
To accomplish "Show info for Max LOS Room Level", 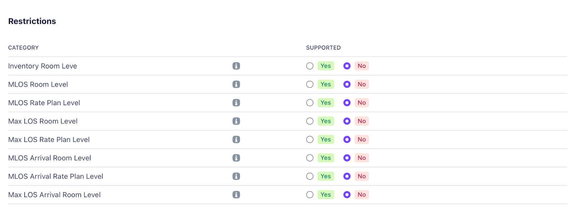I will (236, 121).
